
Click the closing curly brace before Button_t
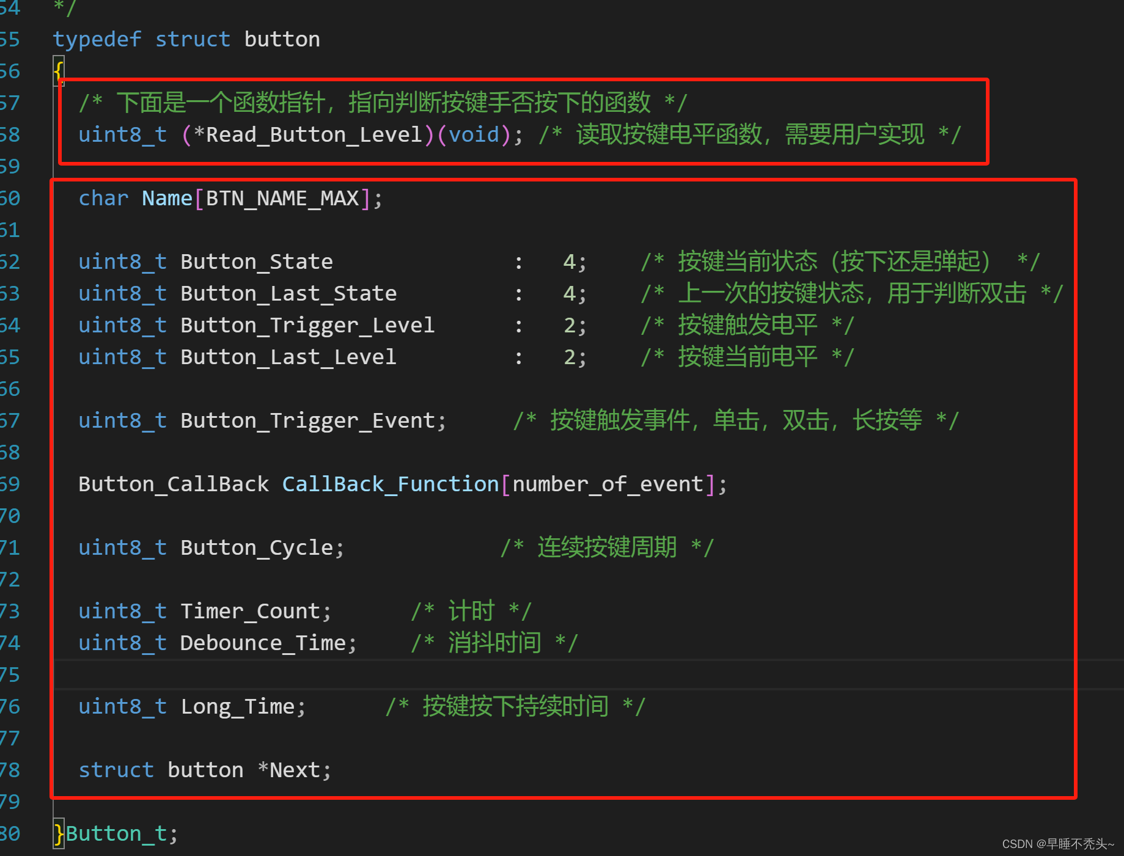pyautogui.click(x=59, y=834)
